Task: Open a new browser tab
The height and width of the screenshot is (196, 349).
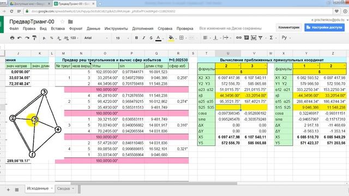Action: pos(100,4)
